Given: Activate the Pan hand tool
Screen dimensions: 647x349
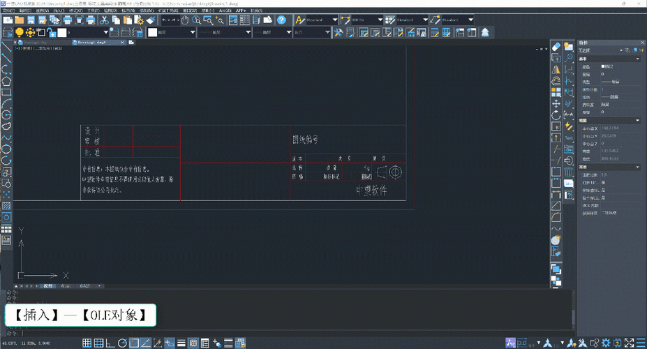Looking at the screenshot, I should tap(184, 20).
